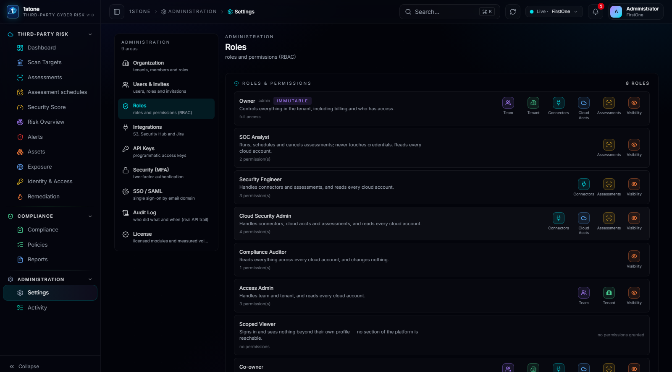Viewport: 672px width, 372px height.
Task: Click the Assets icon in sidebar
Action: [20, 152]
